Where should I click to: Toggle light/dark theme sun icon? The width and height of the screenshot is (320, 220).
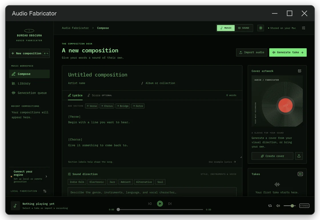click(261, 28)
